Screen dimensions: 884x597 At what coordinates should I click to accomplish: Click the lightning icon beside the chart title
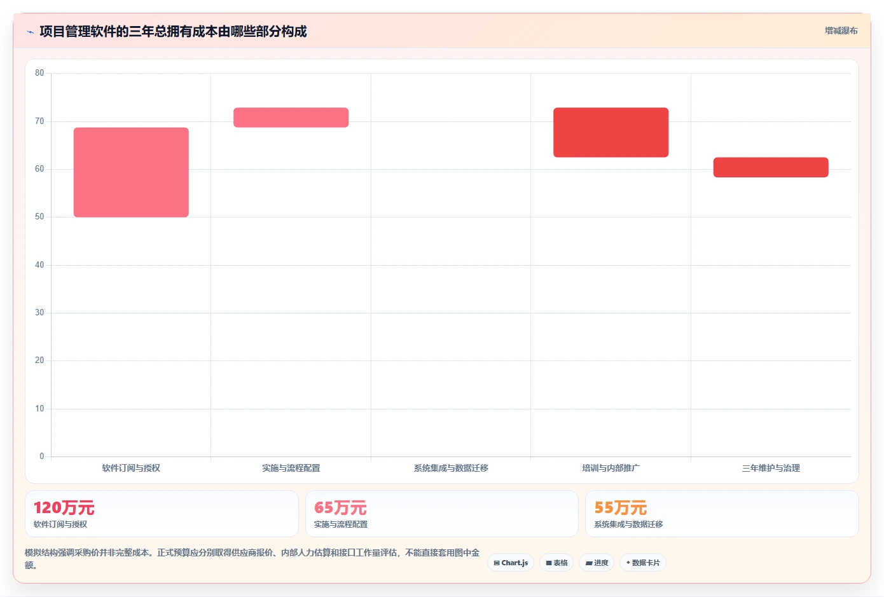pos(30,32)
